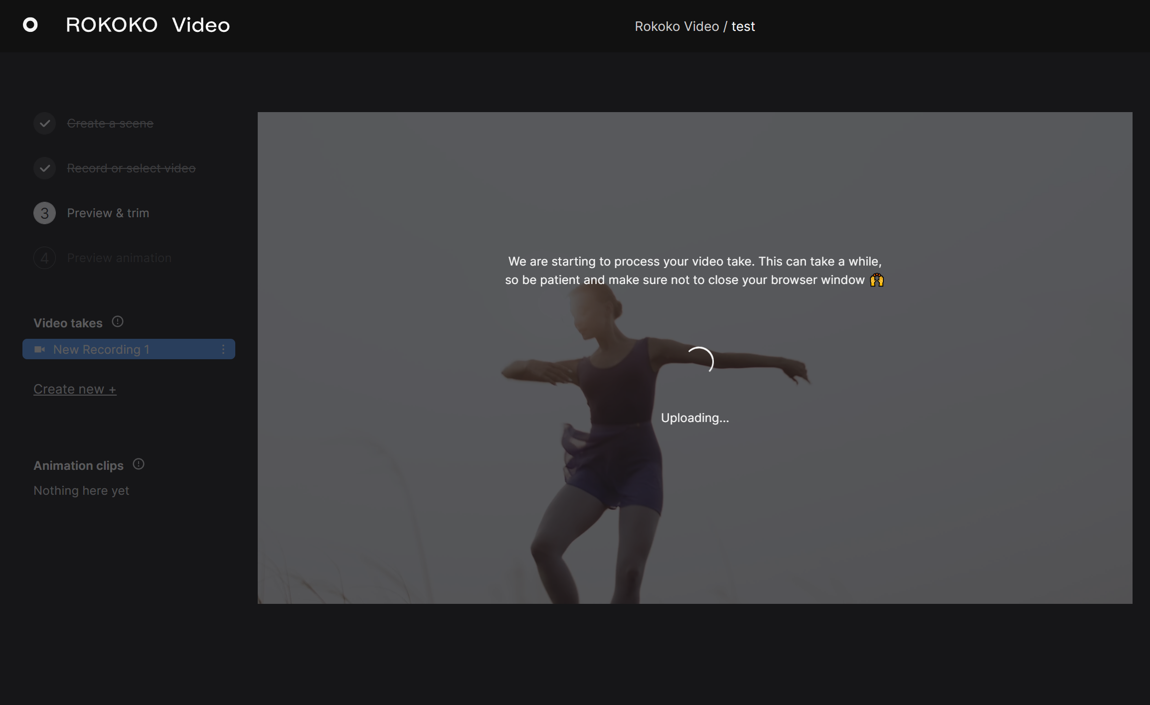Go to the 'Create a scene' step label

(110, 123)
